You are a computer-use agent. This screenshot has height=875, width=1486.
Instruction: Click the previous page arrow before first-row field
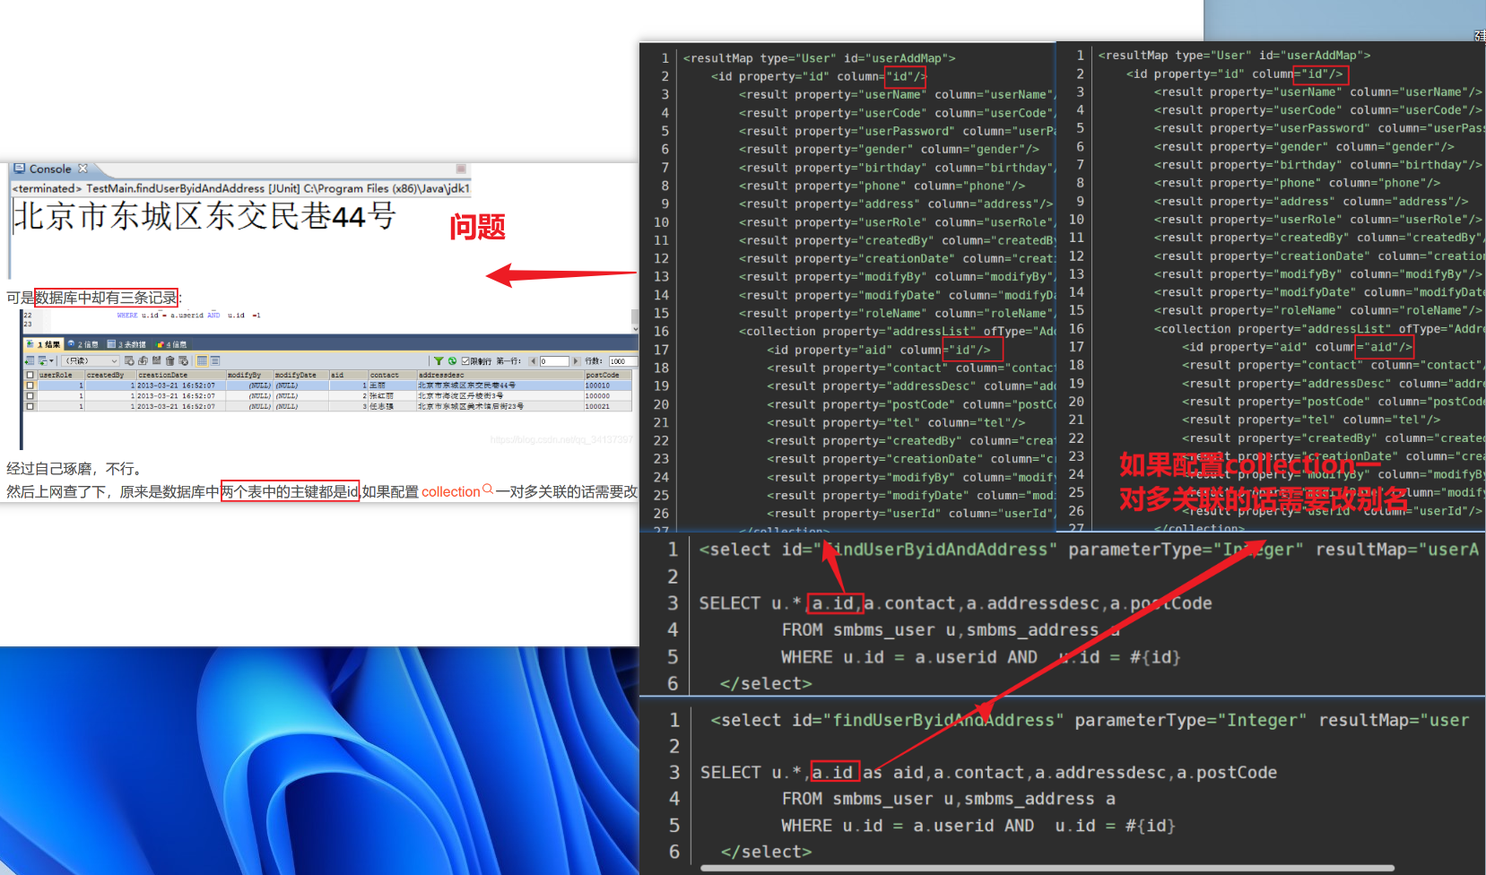533,361
